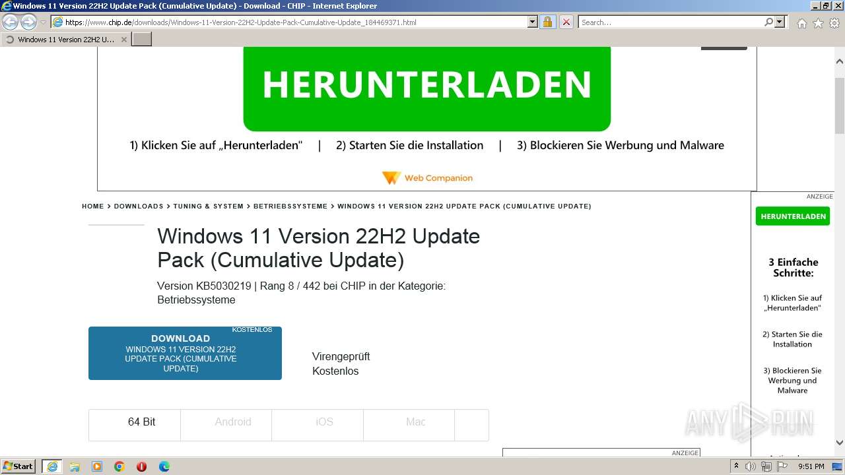Open BETRIEBSSYSTEME breadcrumb

290,206
